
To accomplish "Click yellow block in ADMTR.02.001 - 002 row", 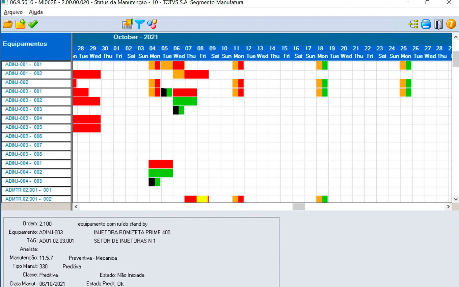I will pyautogui.click(x=202, y=199).
